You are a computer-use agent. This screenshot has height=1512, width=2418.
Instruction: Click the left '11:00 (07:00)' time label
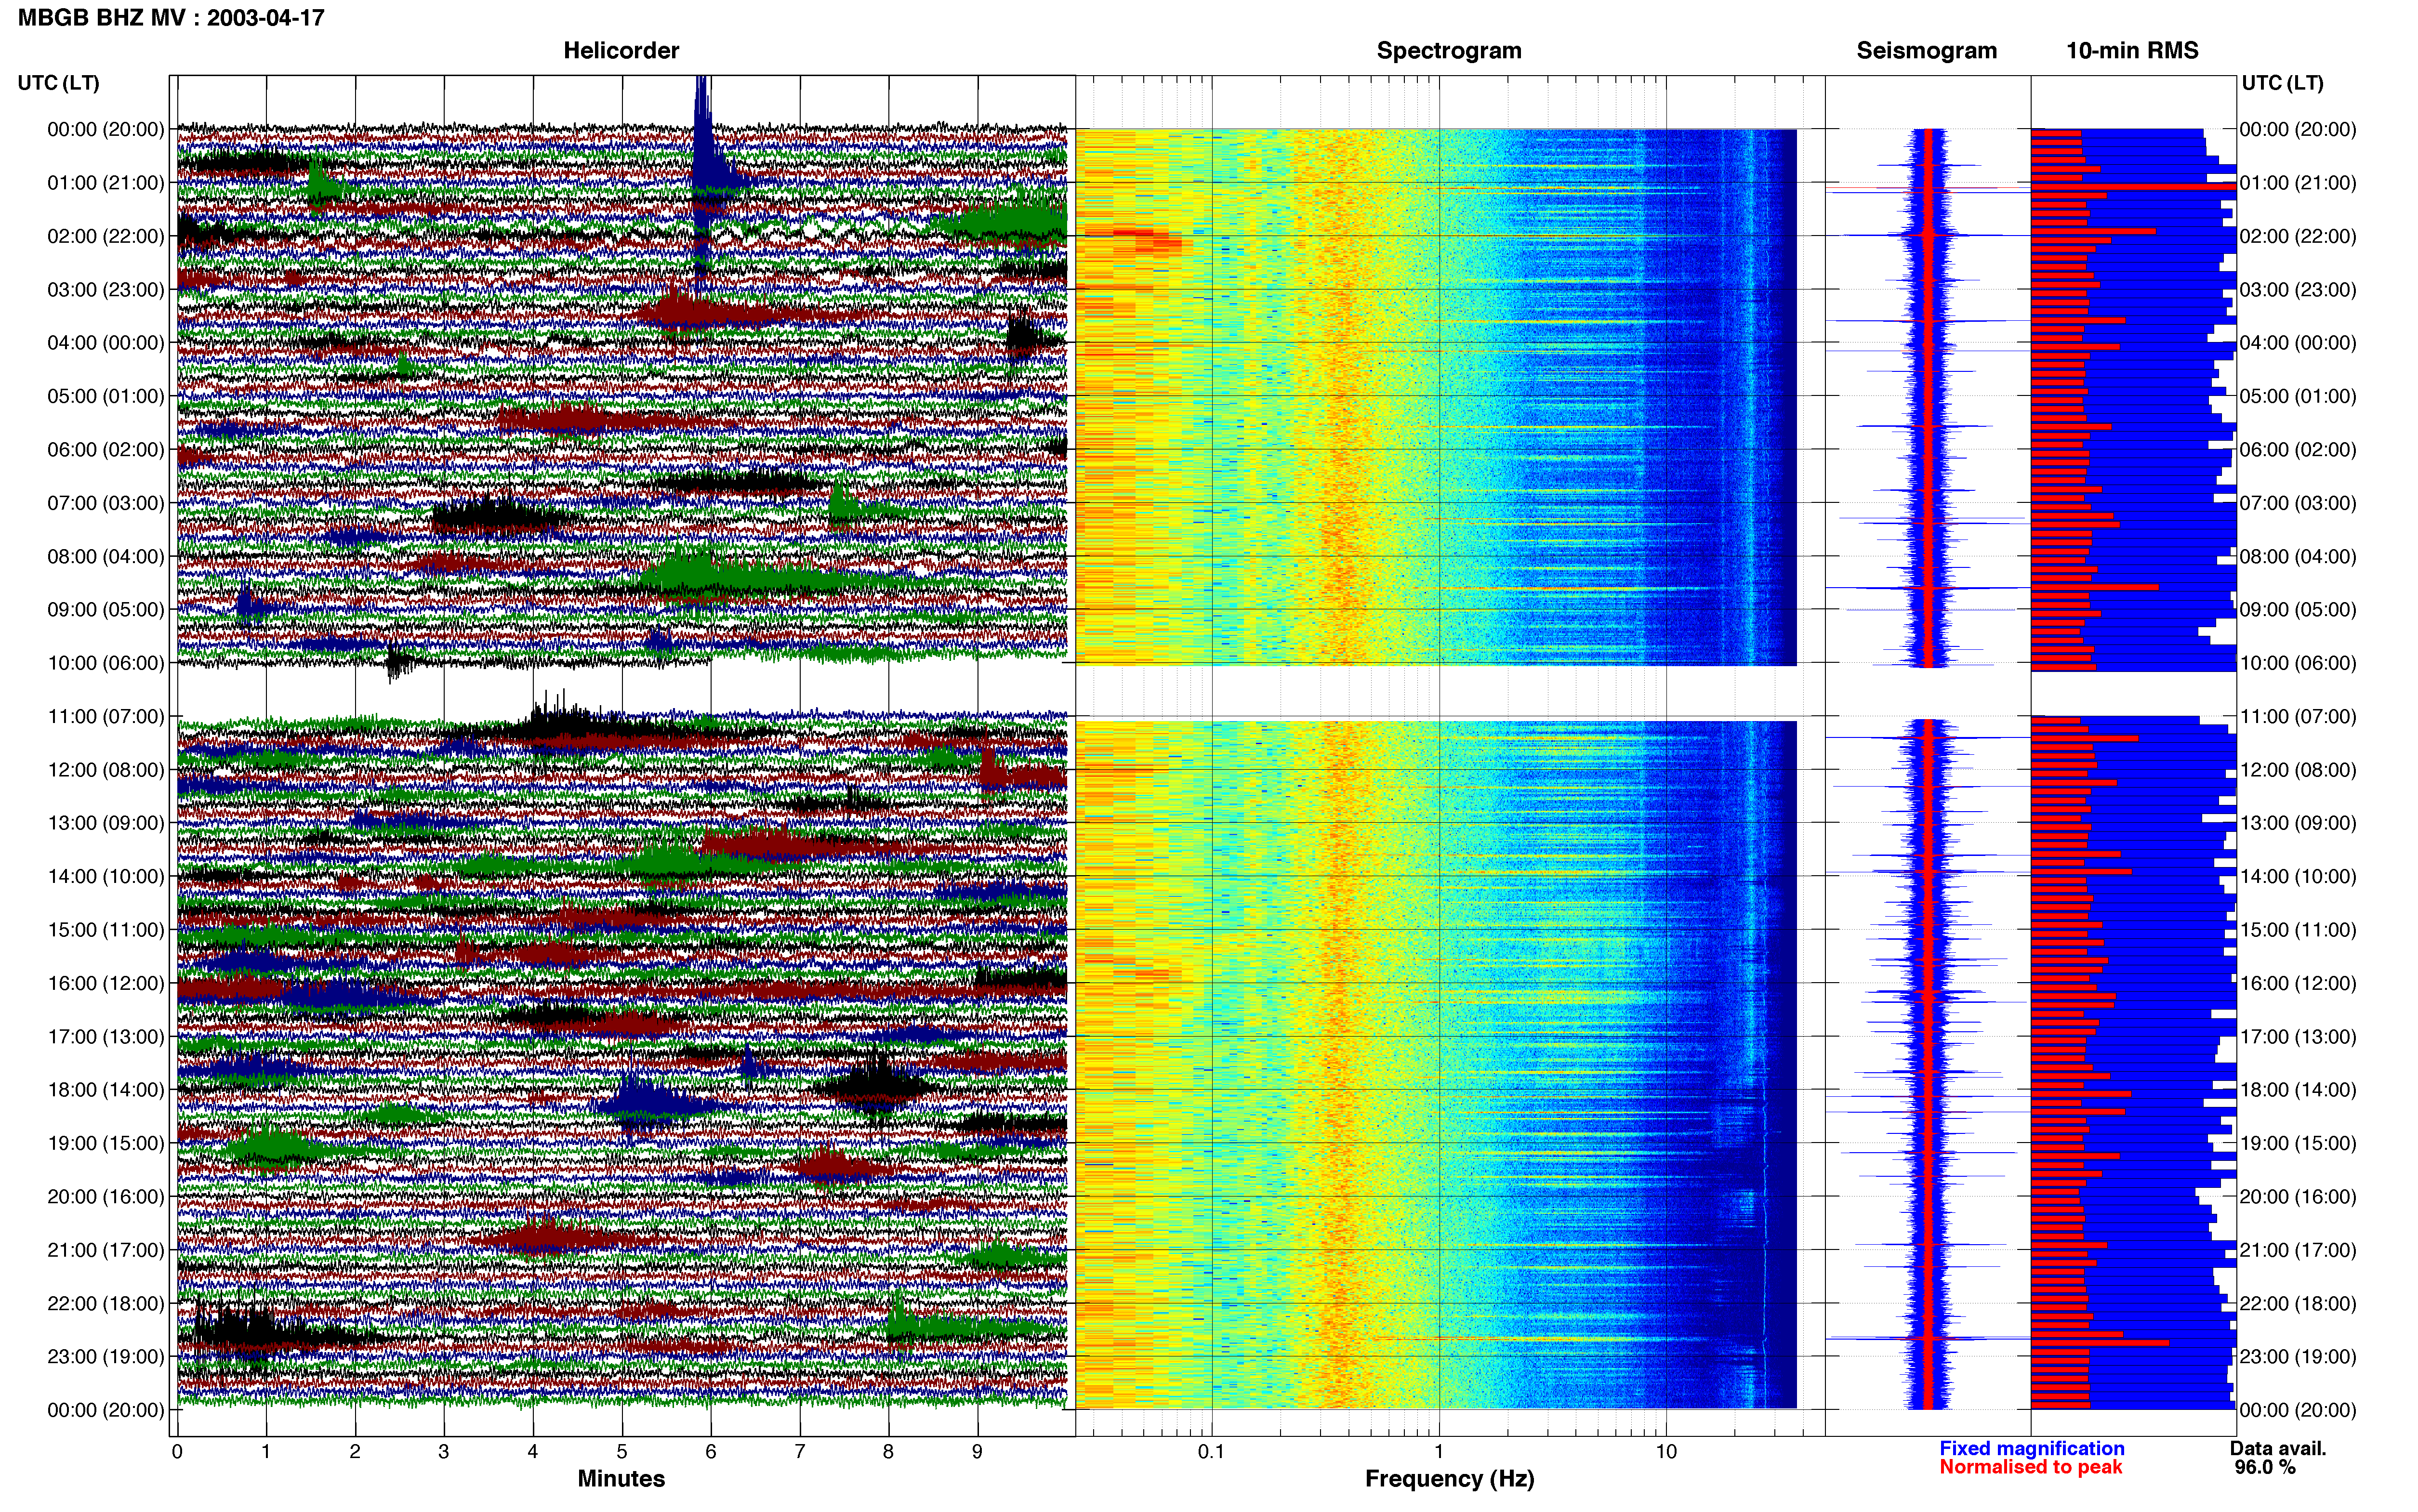click(105, 716)
